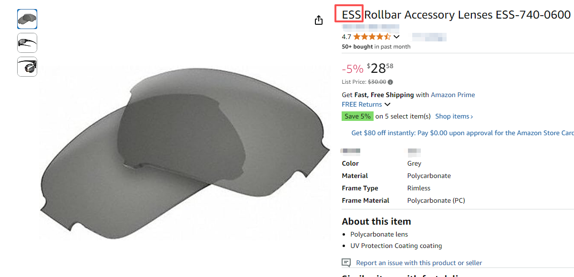Open the Amazon Prime link
The width and height of the screenshot is (574, 277).
453,95
